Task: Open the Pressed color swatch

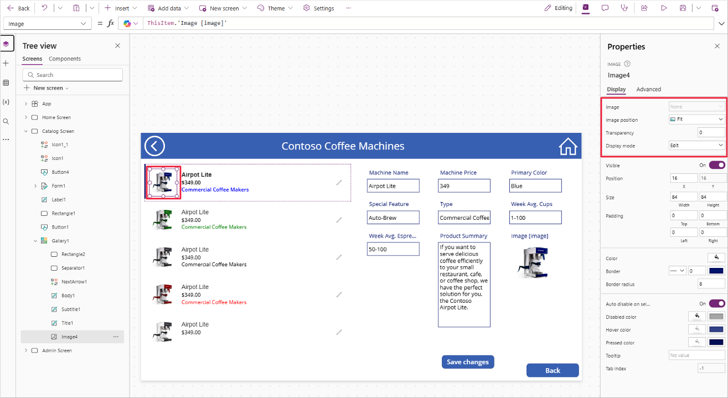Action: coord(716,342)
